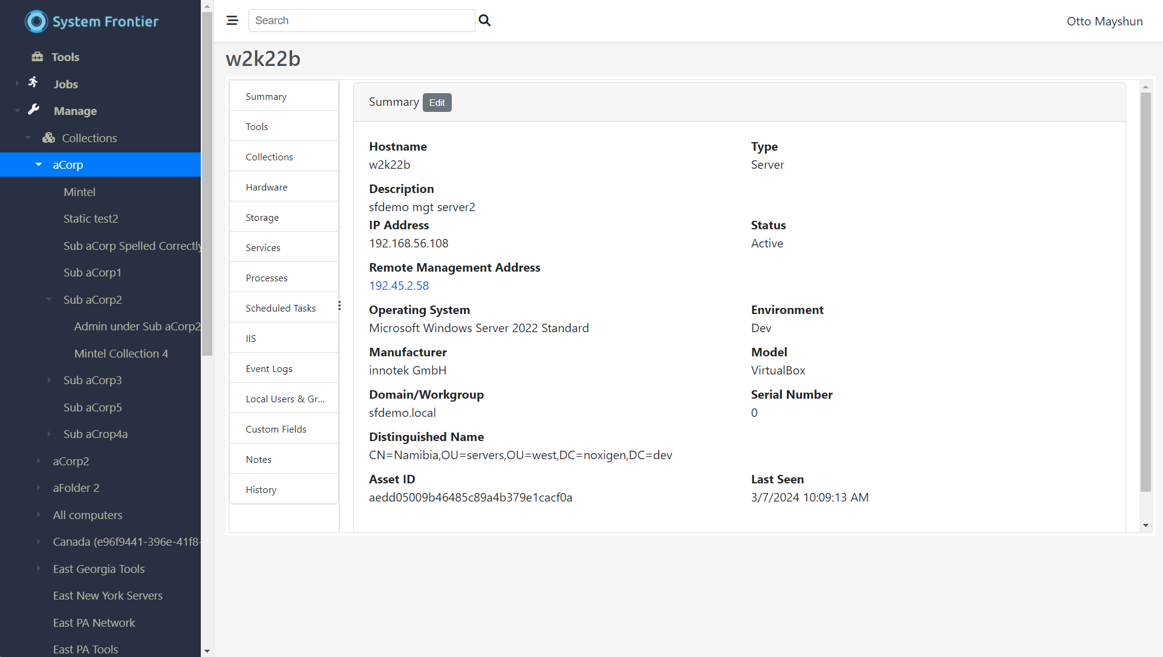Screen dimensions: 1163x657
Task: Click the Collections icon in sidebar
Action: pos(50,137)
